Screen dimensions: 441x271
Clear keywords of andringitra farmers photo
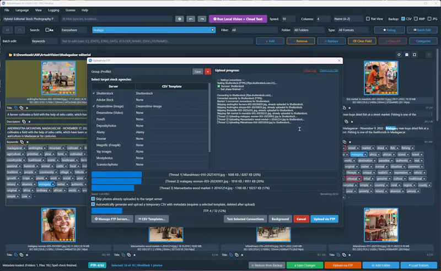coord(27,142)
